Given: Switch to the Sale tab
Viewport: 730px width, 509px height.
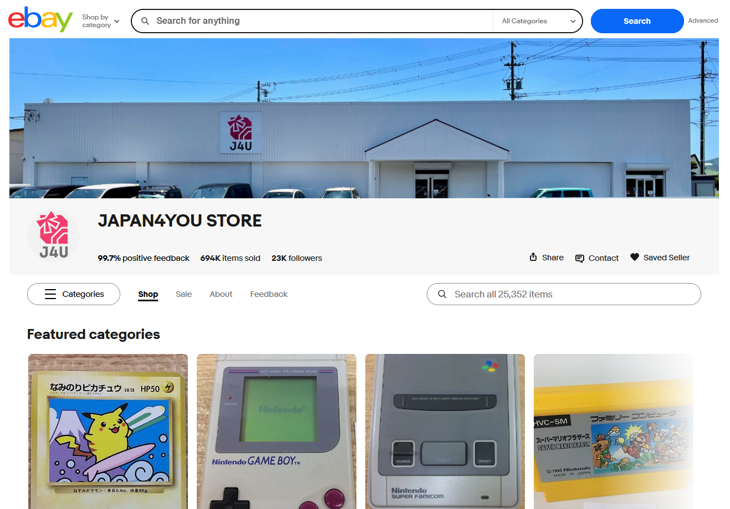Looking at the screenshot, I should [183, 294].
